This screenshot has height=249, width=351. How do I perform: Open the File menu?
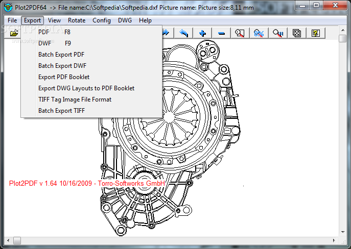pyautogui.click(x=12, y=20)
